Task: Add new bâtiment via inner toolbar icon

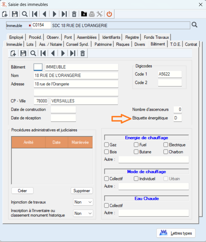Action: click(x=13, y=53)
